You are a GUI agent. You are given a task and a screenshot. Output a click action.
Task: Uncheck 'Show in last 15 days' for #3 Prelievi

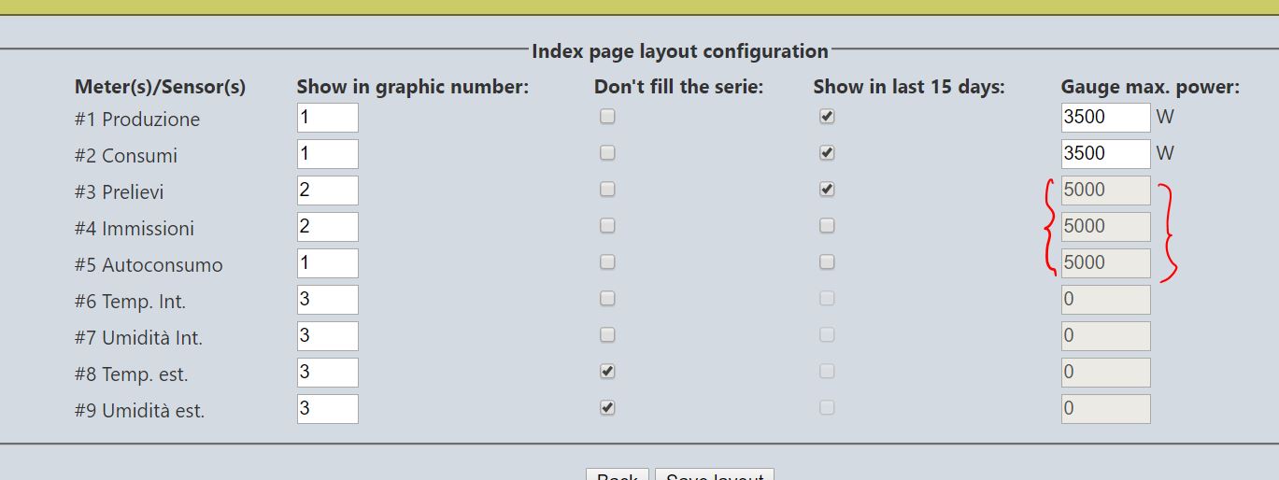827,190
